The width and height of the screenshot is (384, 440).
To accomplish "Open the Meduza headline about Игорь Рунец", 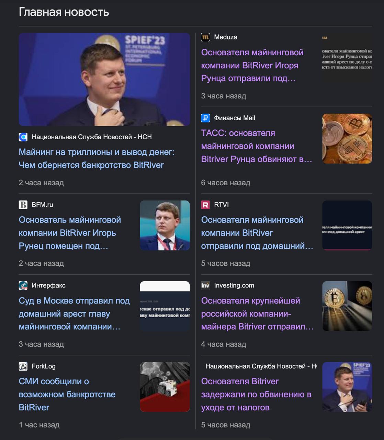I will (252, 65).
